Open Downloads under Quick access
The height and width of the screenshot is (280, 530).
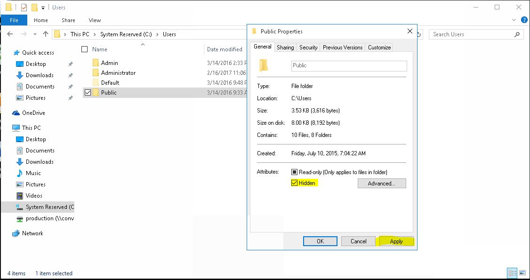pos(40,75)
